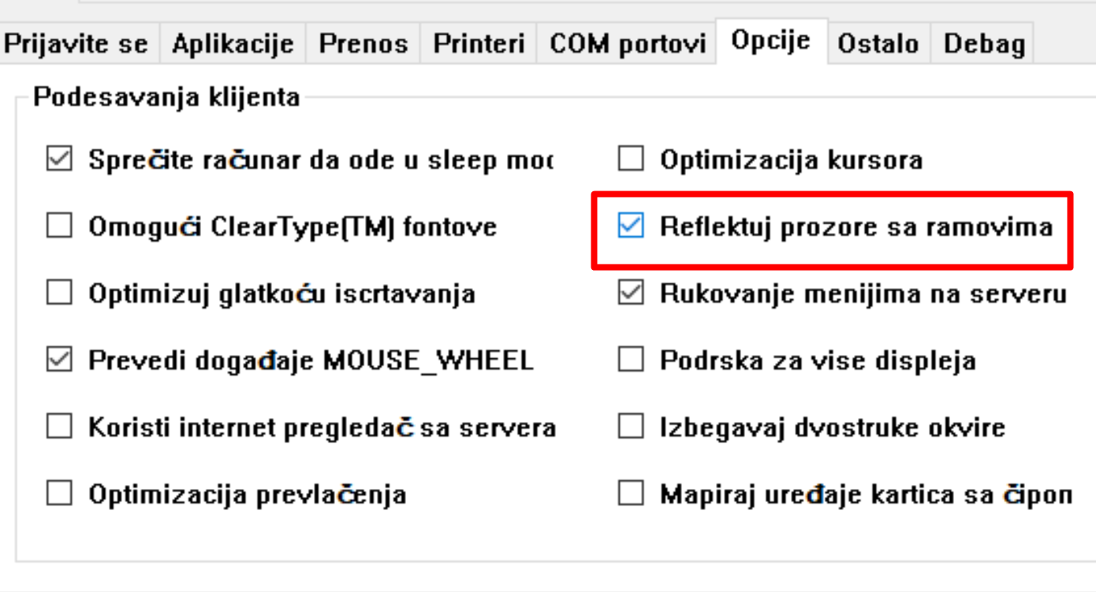The image size is (1096, 592).
Task: Check the Optimizacija kursora box
Action: click(x=630, y=161)
